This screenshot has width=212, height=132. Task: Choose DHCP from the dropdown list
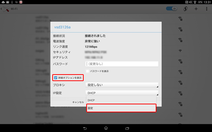coord(121,100)
